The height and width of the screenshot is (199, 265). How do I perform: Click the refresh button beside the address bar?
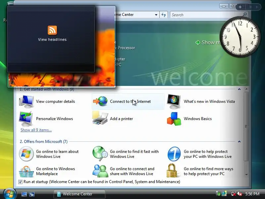coord(163,15)
